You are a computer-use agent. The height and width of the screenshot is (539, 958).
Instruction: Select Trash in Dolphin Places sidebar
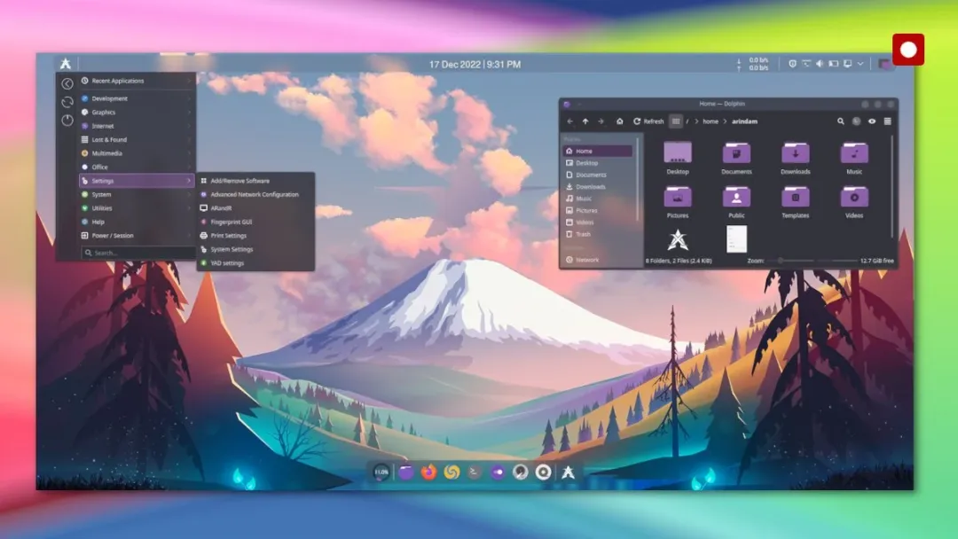pyautogui.click(x=598, y=234)
